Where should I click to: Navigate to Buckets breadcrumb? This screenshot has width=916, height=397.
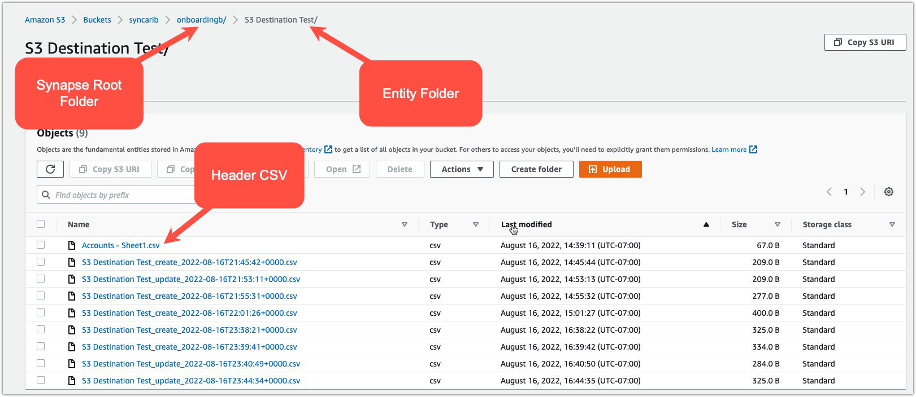[x=97, y=20]
